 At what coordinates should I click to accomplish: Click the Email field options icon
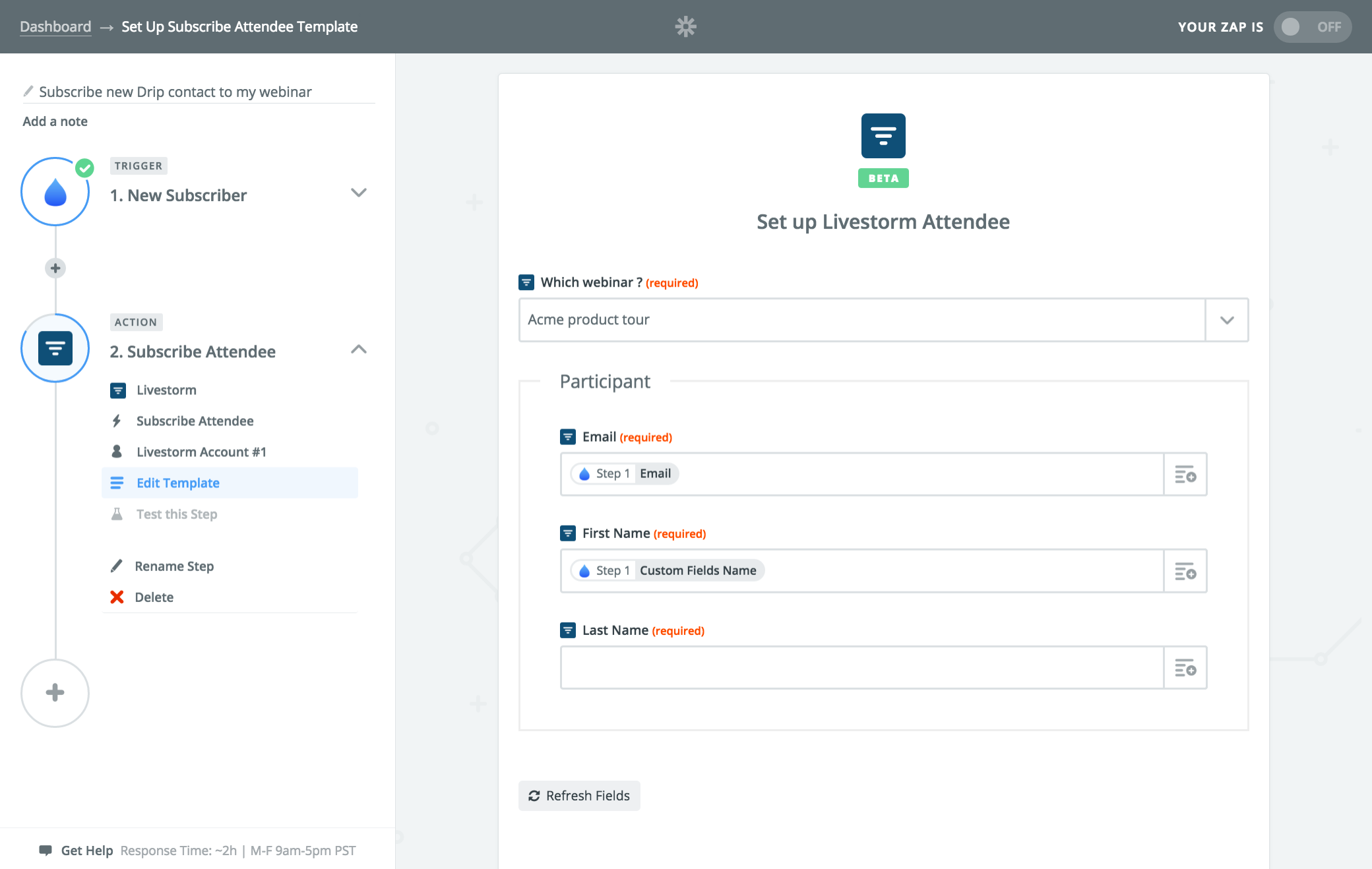(x=1186, y=473)
